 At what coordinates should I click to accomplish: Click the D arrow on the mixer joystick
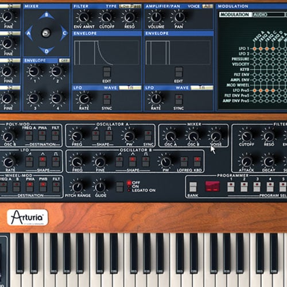pyautogui.click(x=46, y=51)
